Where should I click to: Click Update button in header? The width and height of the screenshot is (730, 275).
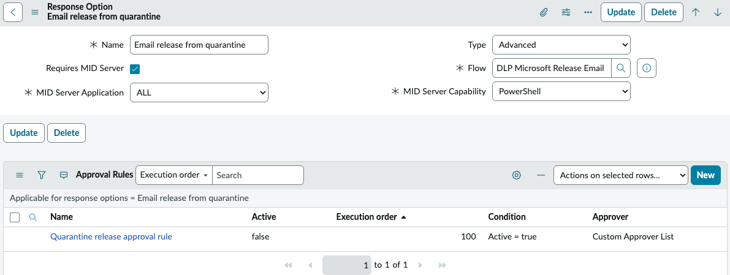tap(621, 12)
